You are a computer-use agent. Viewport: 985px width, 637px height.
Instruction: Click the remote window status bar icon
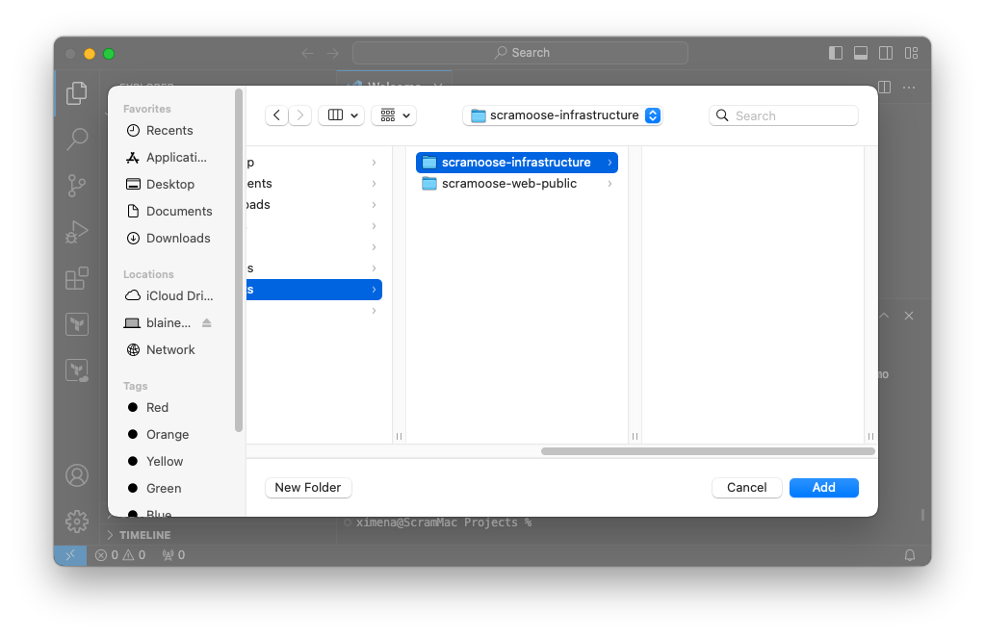coord(70,555)
